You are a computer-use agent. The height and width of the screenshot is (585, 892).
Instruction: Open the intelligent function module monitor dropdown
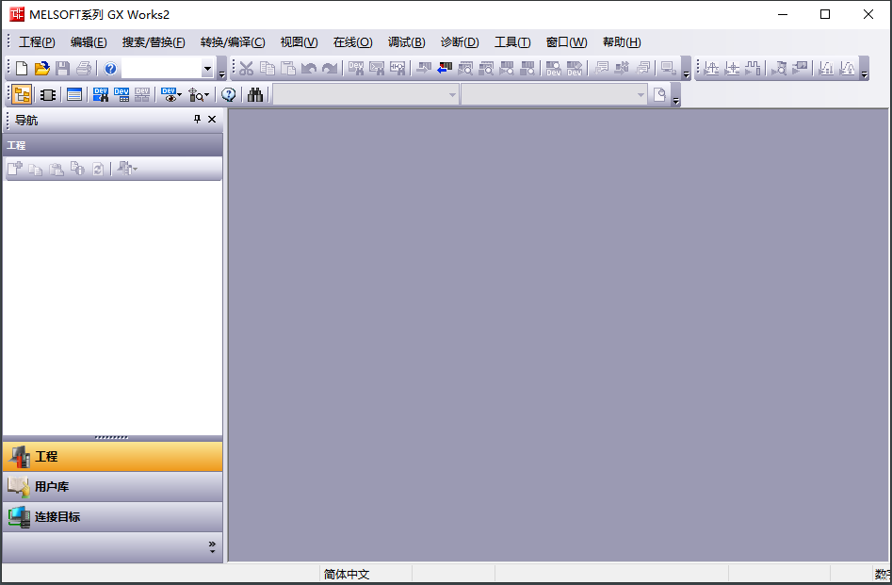199,95
